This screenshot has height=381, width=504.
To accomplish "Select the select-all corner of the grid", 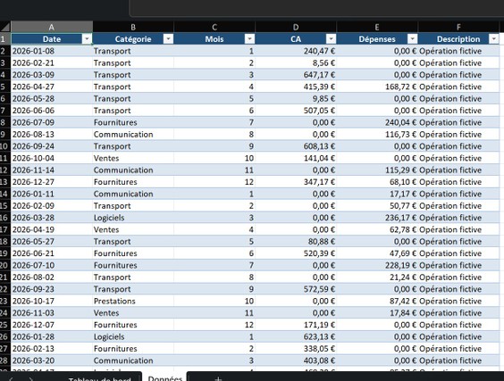I will (5, 27).
